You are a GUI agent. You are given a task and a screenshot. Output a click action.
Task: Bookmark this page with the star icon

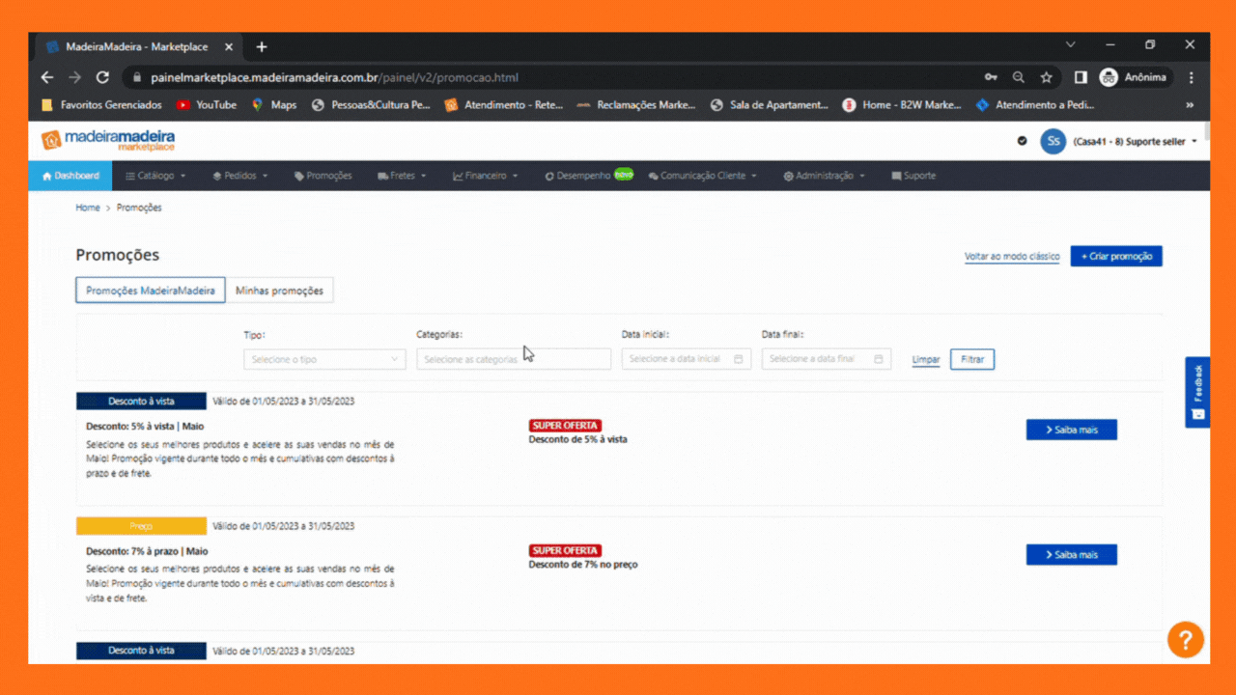(1046, 77)
